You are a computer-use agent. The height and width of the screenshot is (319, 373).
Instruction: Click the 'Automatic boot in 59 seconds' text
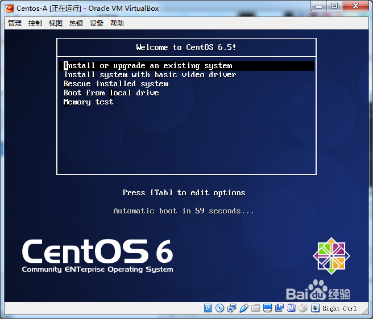coord(184,211)
